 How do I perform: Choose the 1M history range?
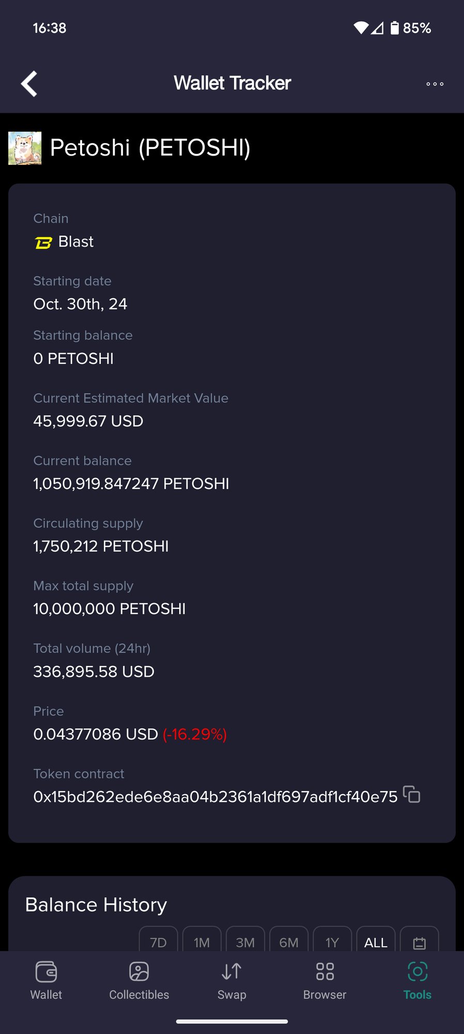point(202,941)
